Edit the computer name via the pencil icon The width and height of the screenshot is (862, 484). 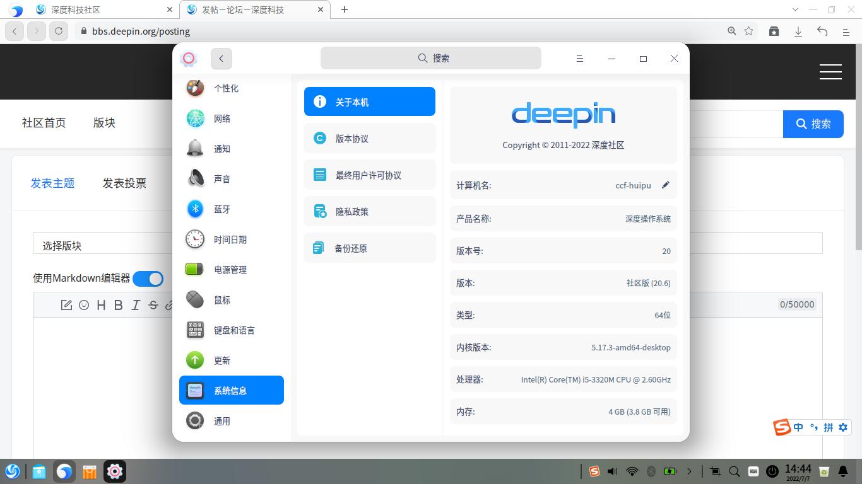666,185
